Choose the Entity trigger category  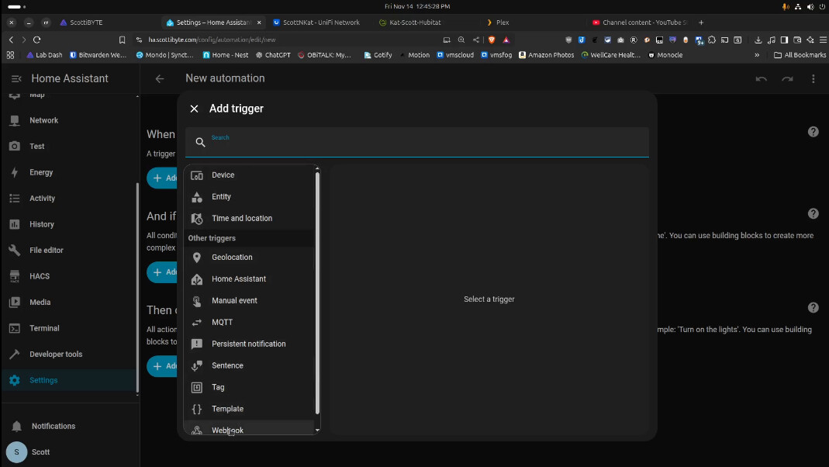[x=221, y=197]
